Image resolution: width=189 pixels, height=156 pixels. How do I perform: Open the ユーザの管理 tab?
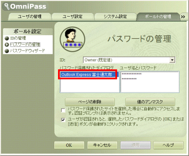pos(29,17)
